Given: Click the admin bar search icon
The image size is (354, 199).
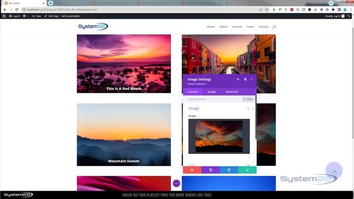Looking at the screenshot, I should tap(349, 16).
